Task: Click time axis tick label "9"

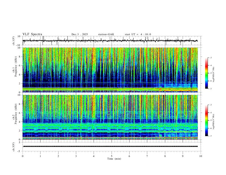Action: [x=183, y=156]
